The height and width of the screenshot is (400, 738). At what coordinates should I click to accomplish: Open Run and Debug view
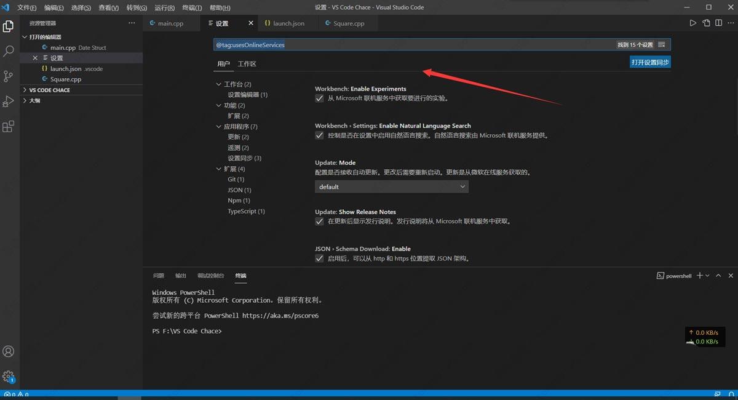coord(9,101)
